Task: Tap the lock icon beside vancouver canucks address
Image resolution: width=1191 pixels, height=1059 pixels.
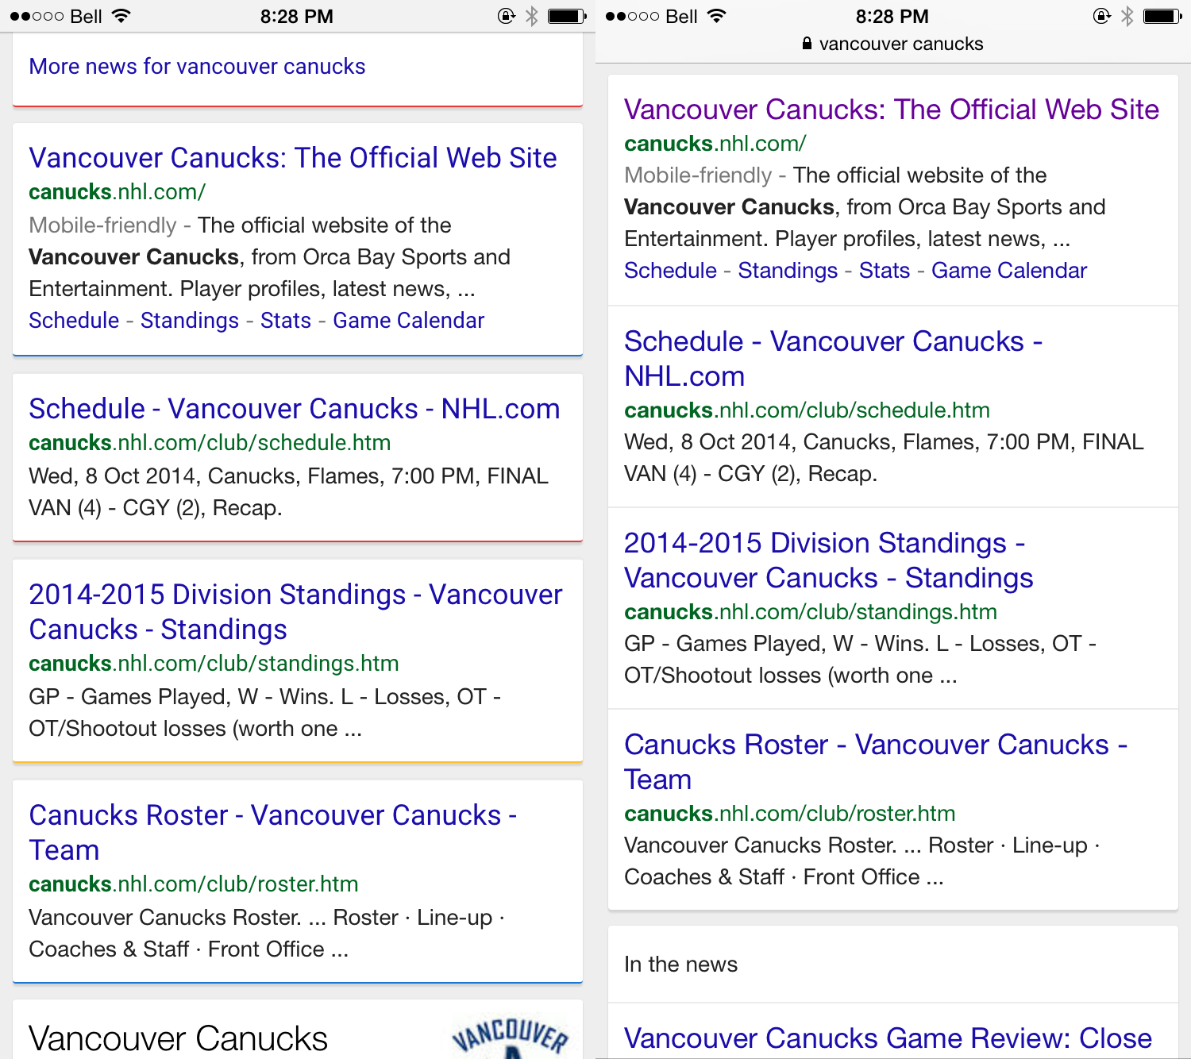Action: click(807, 44)
